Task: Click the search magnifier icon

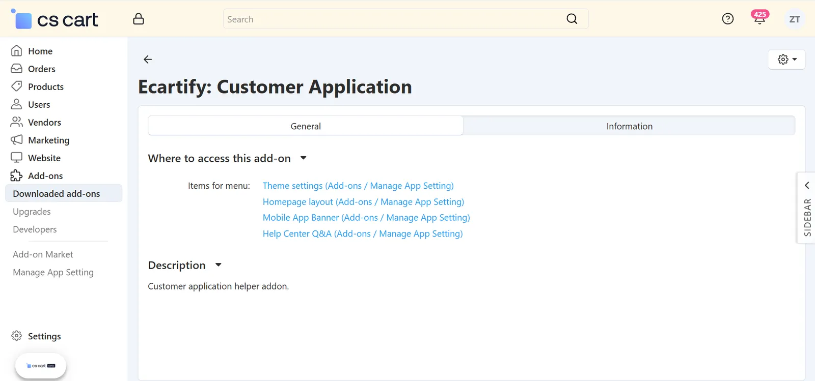Action: (572, 19)
